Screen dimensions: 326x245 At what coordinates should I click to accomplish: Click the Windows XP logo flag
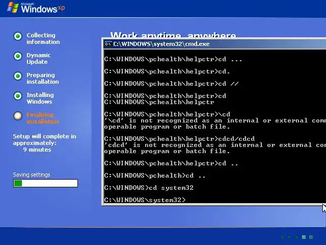[x=12, y=8]
